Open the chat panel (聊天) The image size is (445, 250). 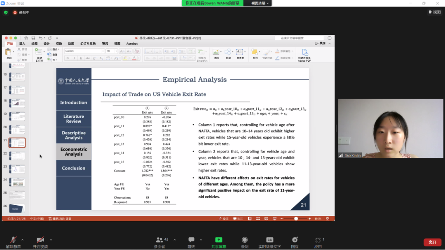point(191,240)
